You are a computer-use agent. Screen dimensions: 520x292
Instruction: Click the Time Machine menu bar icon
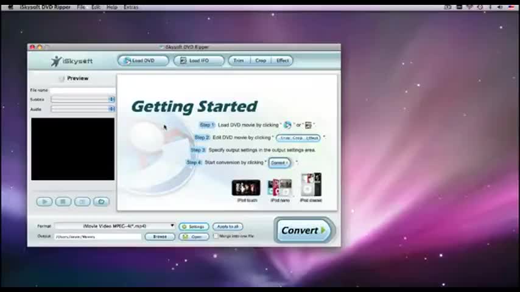480,7
